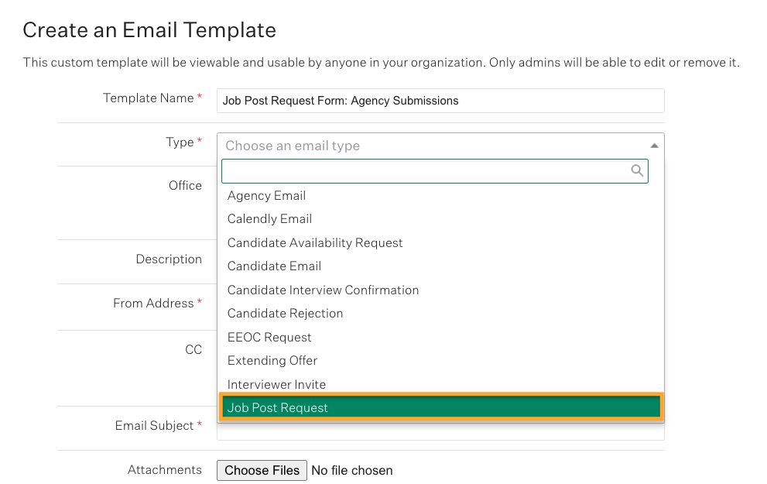
Task: Click the Email Subject input field
Action: [440, 433]
